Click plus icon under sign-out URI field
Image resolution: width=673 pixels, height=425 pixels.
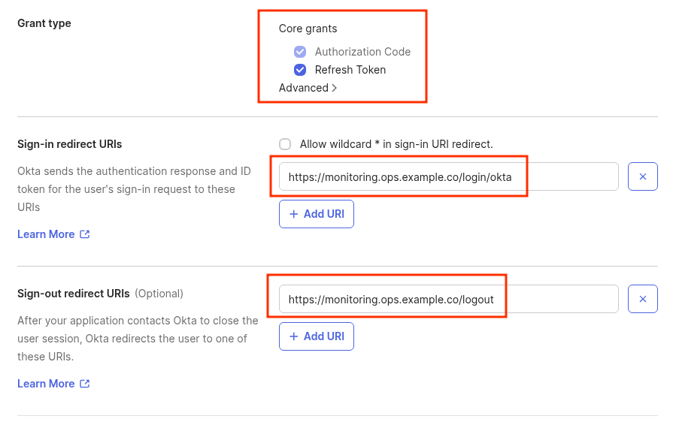click(x=294, y=336)
